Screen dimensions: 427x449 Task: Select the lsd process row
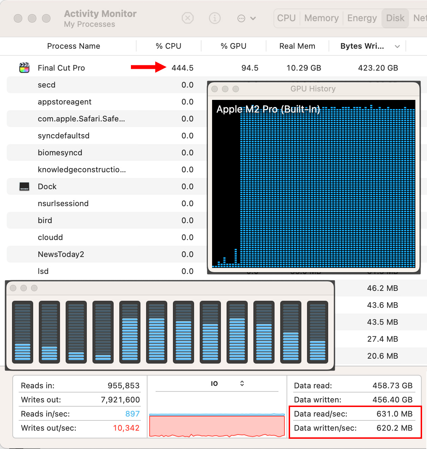(107, 271)
